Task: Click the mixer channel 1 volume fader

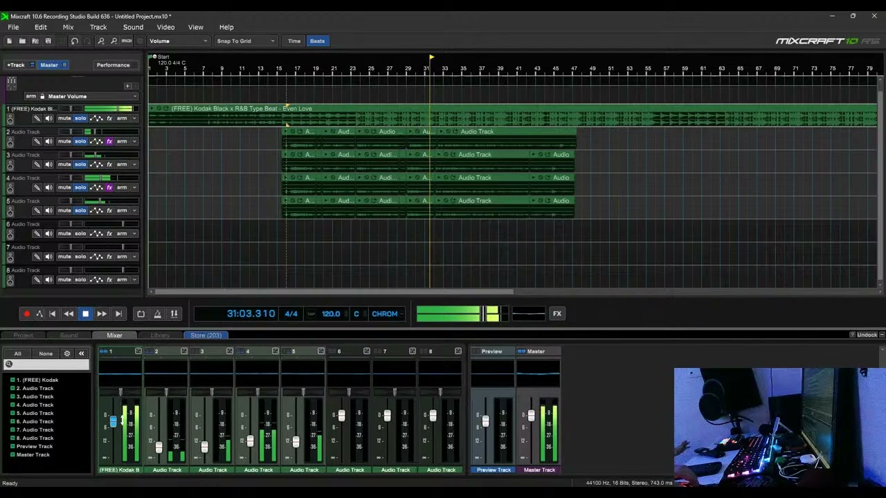Action: click(113, 421)
